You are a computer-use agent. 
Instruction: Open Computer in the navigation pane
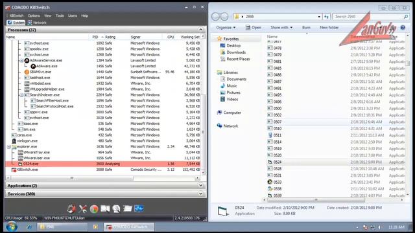(x=229, y=113)
